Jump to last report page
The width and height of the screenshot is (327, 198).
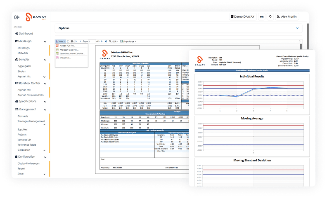pos(106,42)
